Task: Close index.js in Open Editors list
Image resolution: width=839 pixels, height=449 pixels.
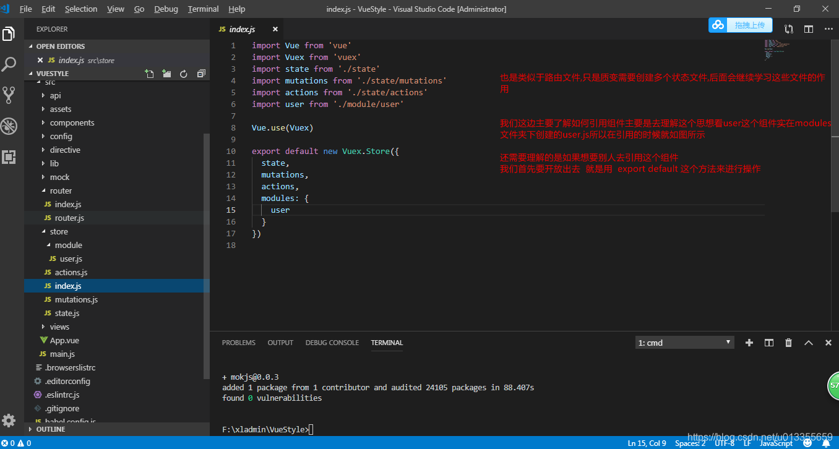Action: [40, 60]
